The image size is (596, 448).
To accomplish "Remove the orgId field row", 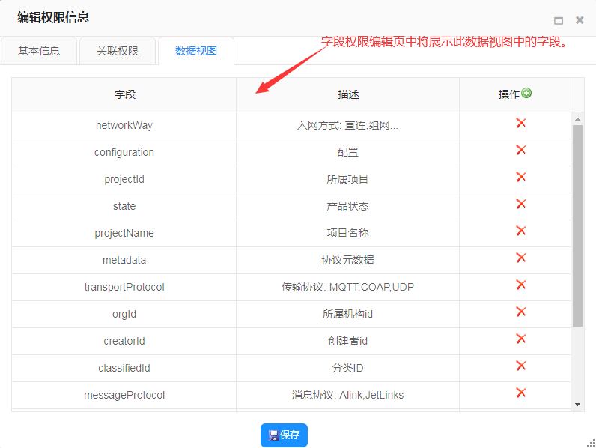I will pos(521,312).
